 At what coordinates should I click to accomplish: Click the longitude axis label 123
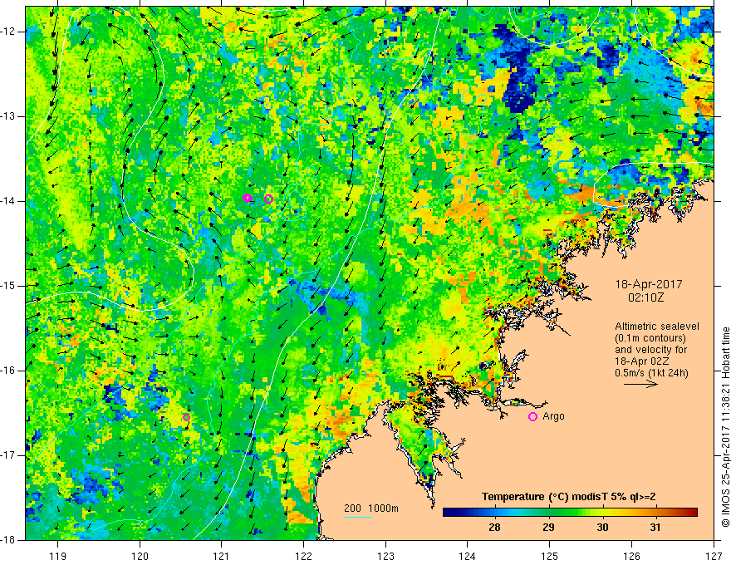(385, 556)
